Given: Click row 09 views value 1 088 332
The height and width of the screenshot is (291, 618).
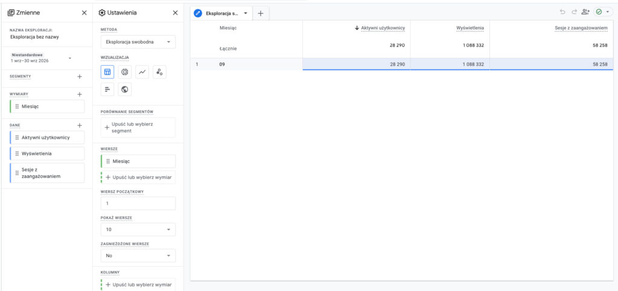Looking at the screenshot, I should pyautogui.click(x=473, y=64).
